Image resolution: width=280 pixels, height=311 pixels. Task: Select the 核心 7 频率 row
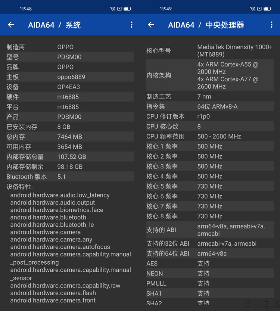[210, 206]
